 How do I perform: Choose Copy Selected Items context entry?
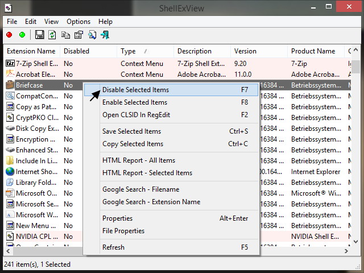pyautogui.click(x=171, y=144)
